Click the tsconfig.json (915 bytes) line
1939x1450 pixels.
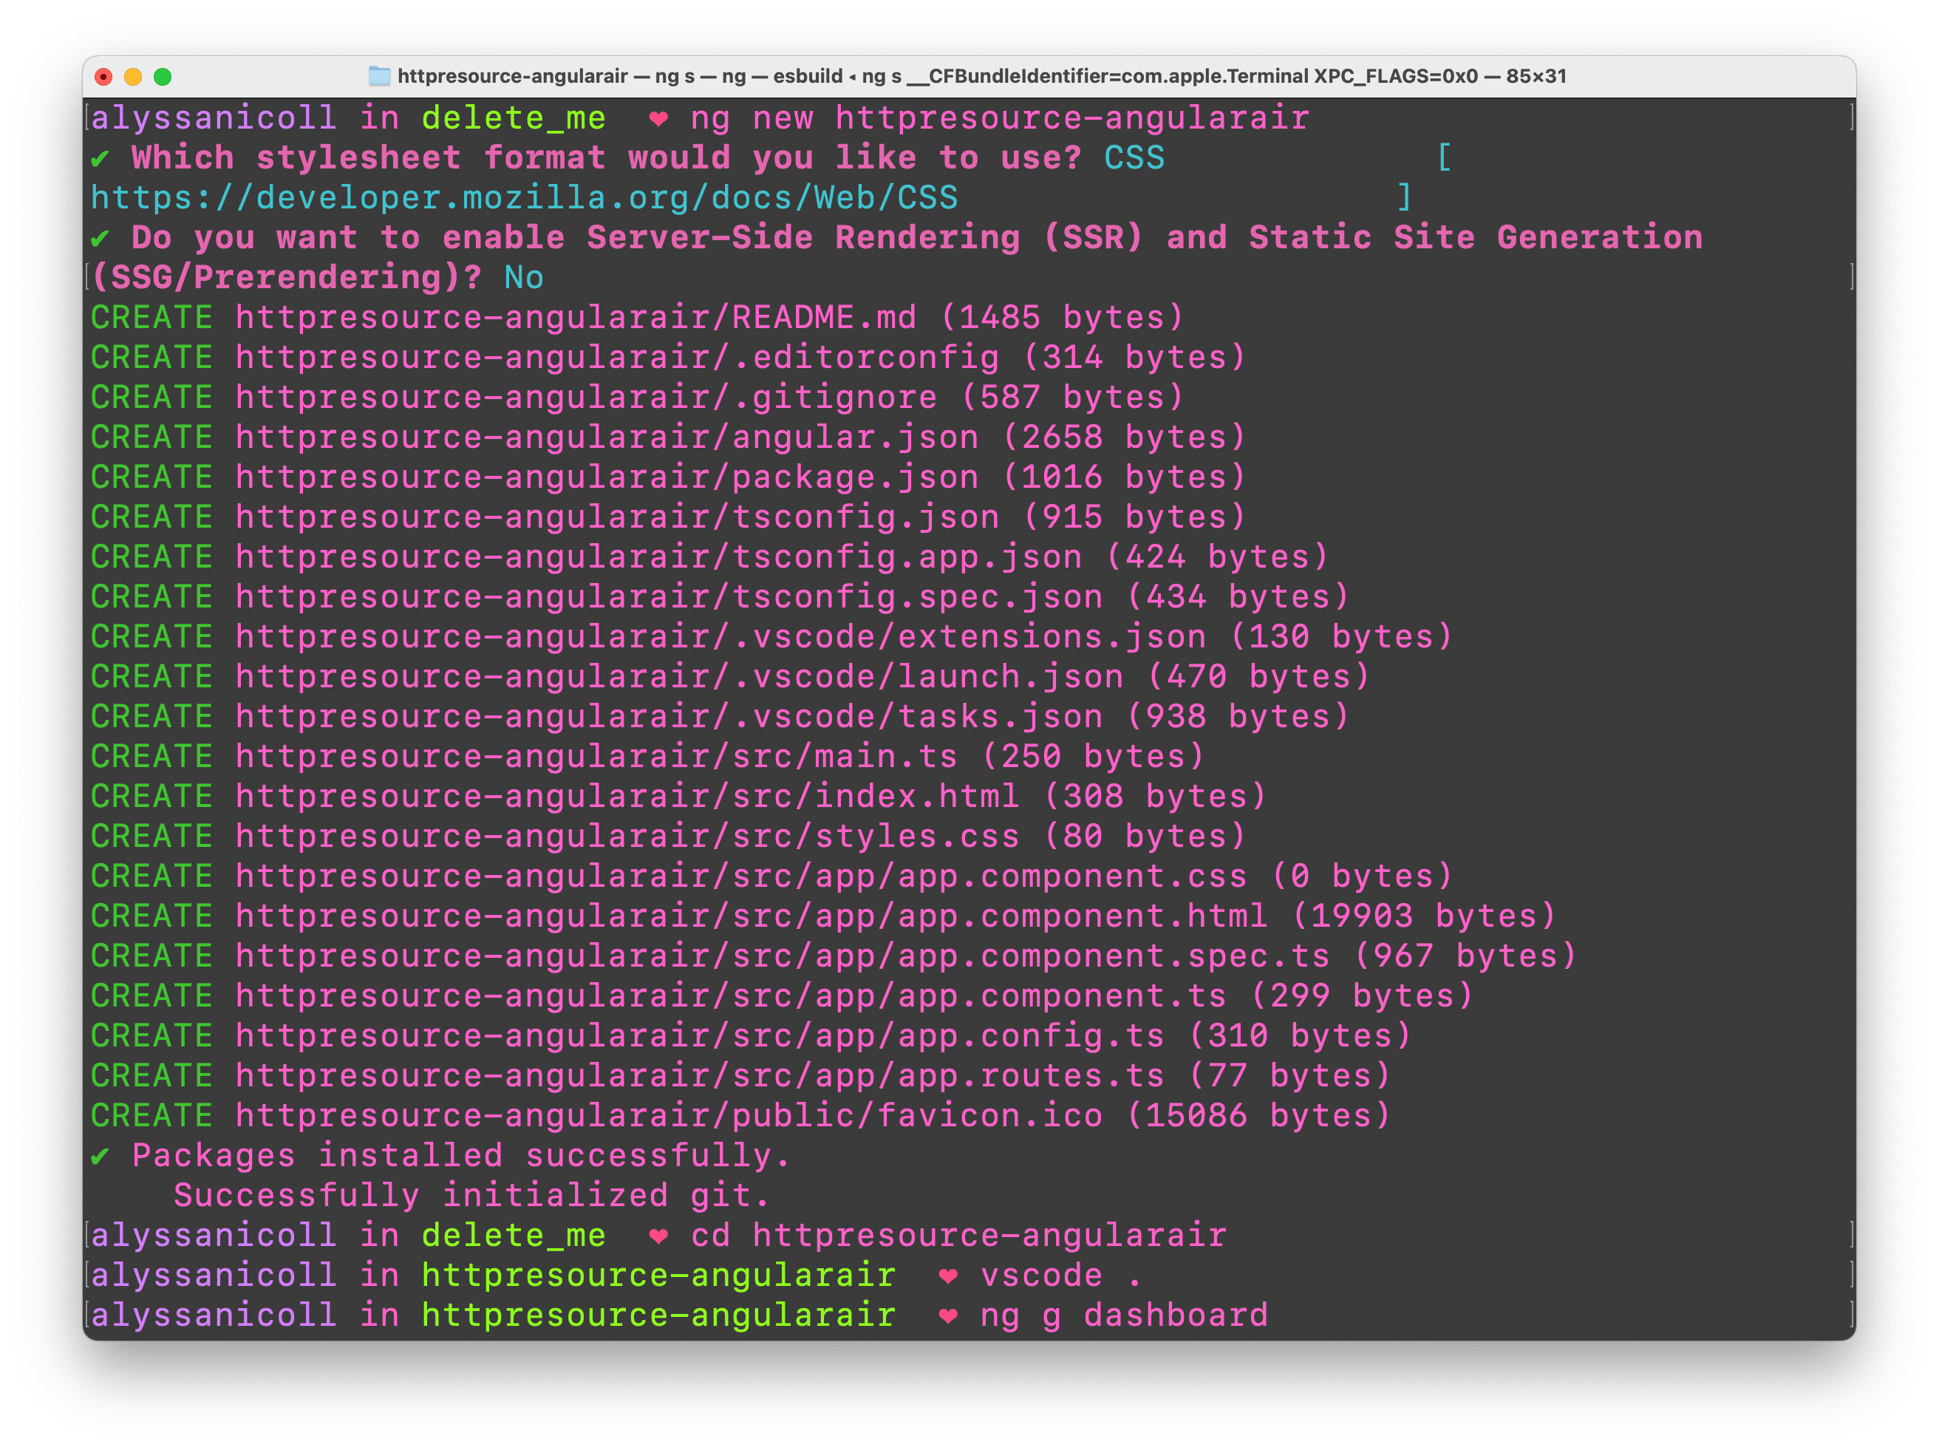668,517
